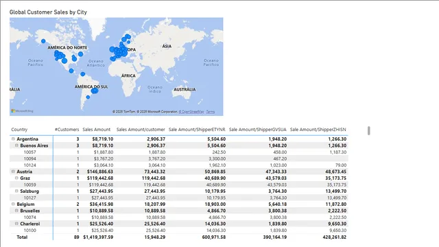Sort by Sale Amount/ShipperZHISN header

(318, 130)
